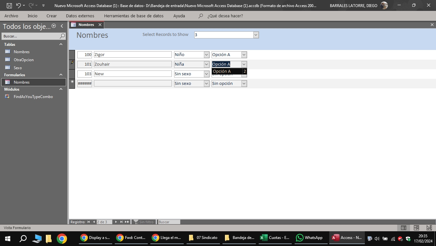Expand the Select Records to Show dropdown
This screenshot has height=246, width=436.
click(256, 35)
